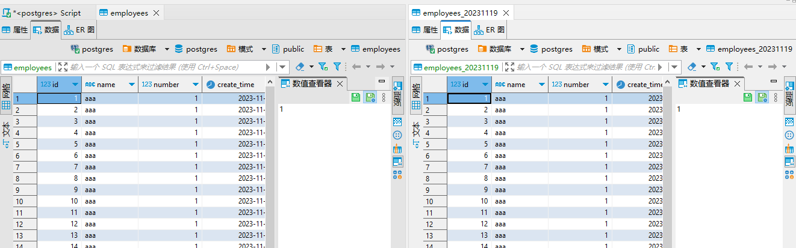Click save filter settings icon in employees editor
The height and width of the screenshot is (248, 796).
tap(323, 67)
